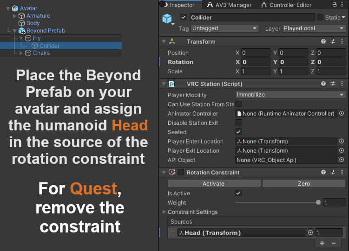
Task: Add a source with the plus button
Action: coord(322,243)
